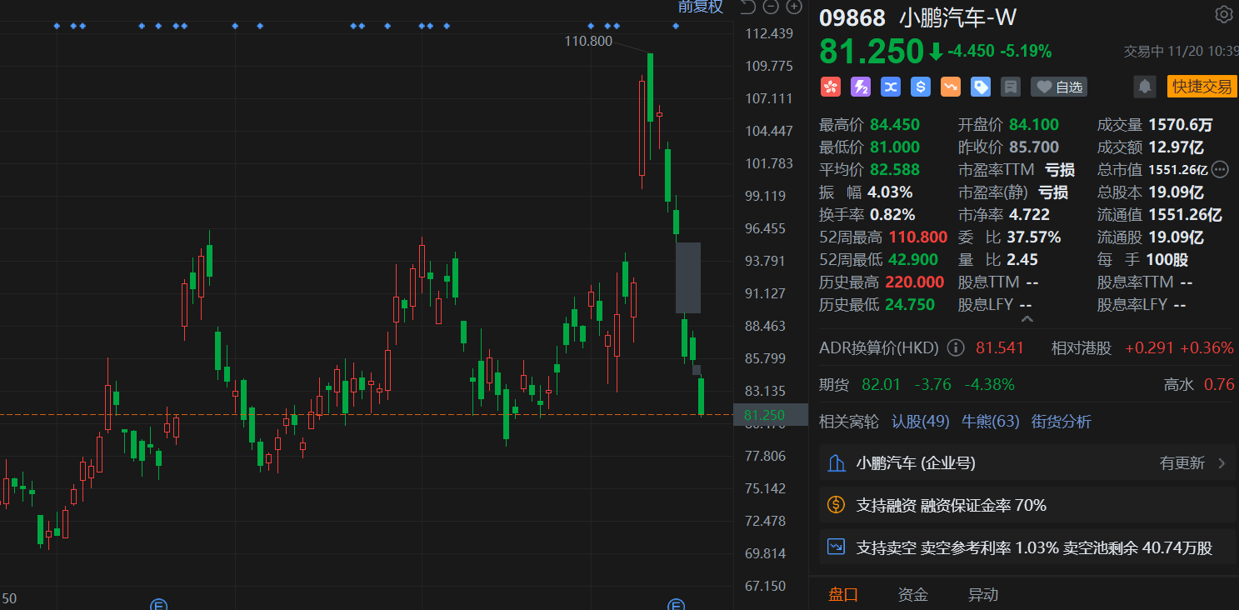
Task: Switch to the 异动 tab
Action: tap(983, 594)
